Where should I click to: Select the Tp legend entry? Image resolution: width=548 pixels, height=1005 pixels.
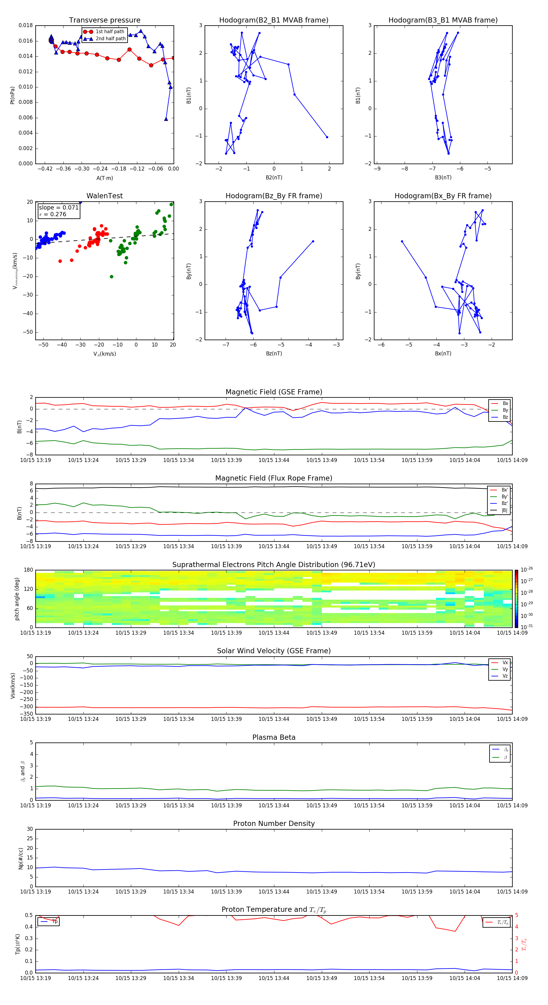point(49,922)
